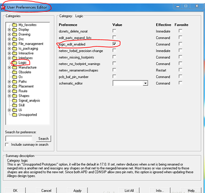Expand the Manufacture category node

[9, 67]
